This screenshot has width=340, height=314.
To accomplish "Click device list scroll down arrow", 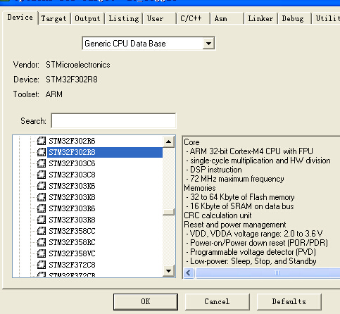I will click(168, 271).
